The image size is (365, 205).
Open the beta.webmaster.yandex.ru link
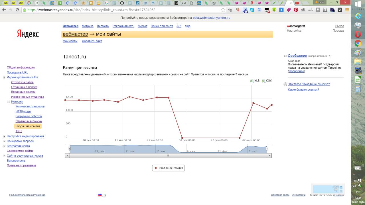(211, 18)
